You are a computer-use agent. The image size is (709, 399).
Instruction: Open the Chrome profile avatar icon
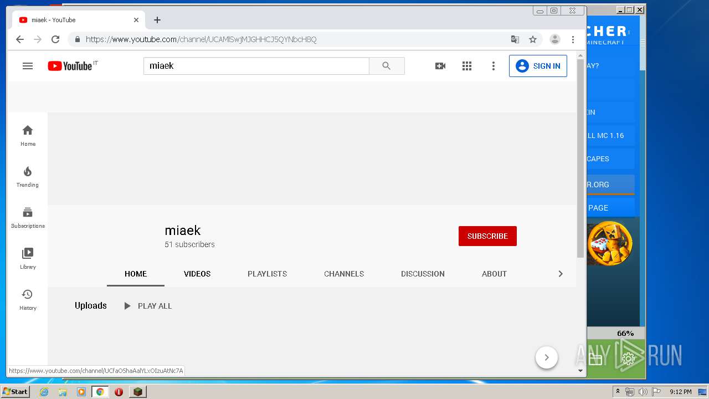click(x=554, y=39)
